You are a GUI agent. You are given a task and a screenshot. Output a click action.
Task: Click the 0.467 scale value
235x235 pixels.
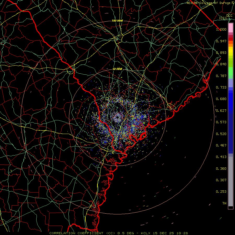(221, 145)
